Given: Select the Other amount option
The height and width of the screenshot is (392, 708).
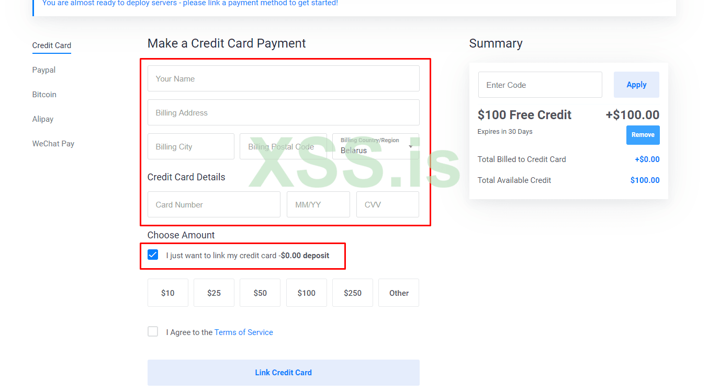Looking at the screenshot, I should [x=399, y=293].
